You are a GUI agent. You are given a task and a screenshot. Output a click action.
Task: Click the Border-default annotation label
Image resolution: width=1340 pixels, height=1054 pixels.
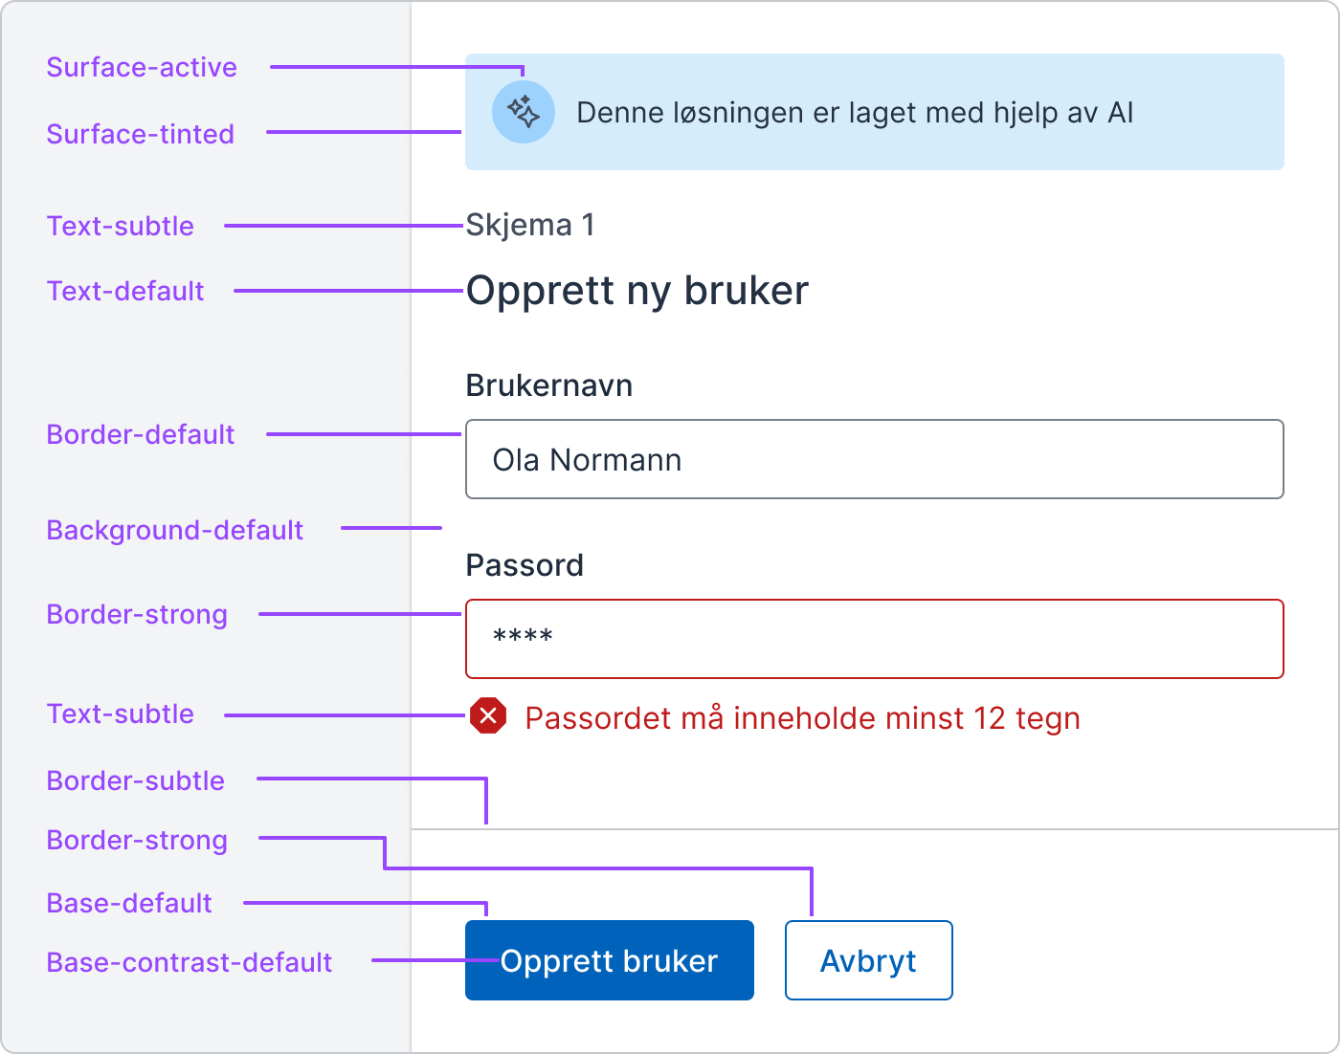pos(141,434)
